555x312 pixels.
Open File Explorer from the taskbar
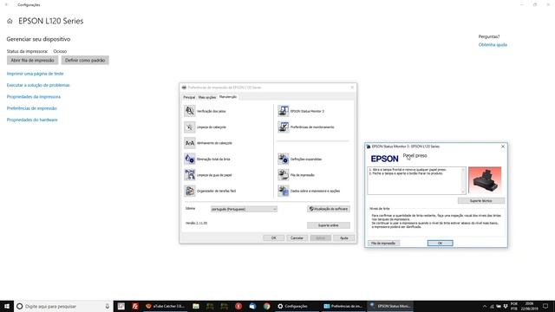pos(196,306)
